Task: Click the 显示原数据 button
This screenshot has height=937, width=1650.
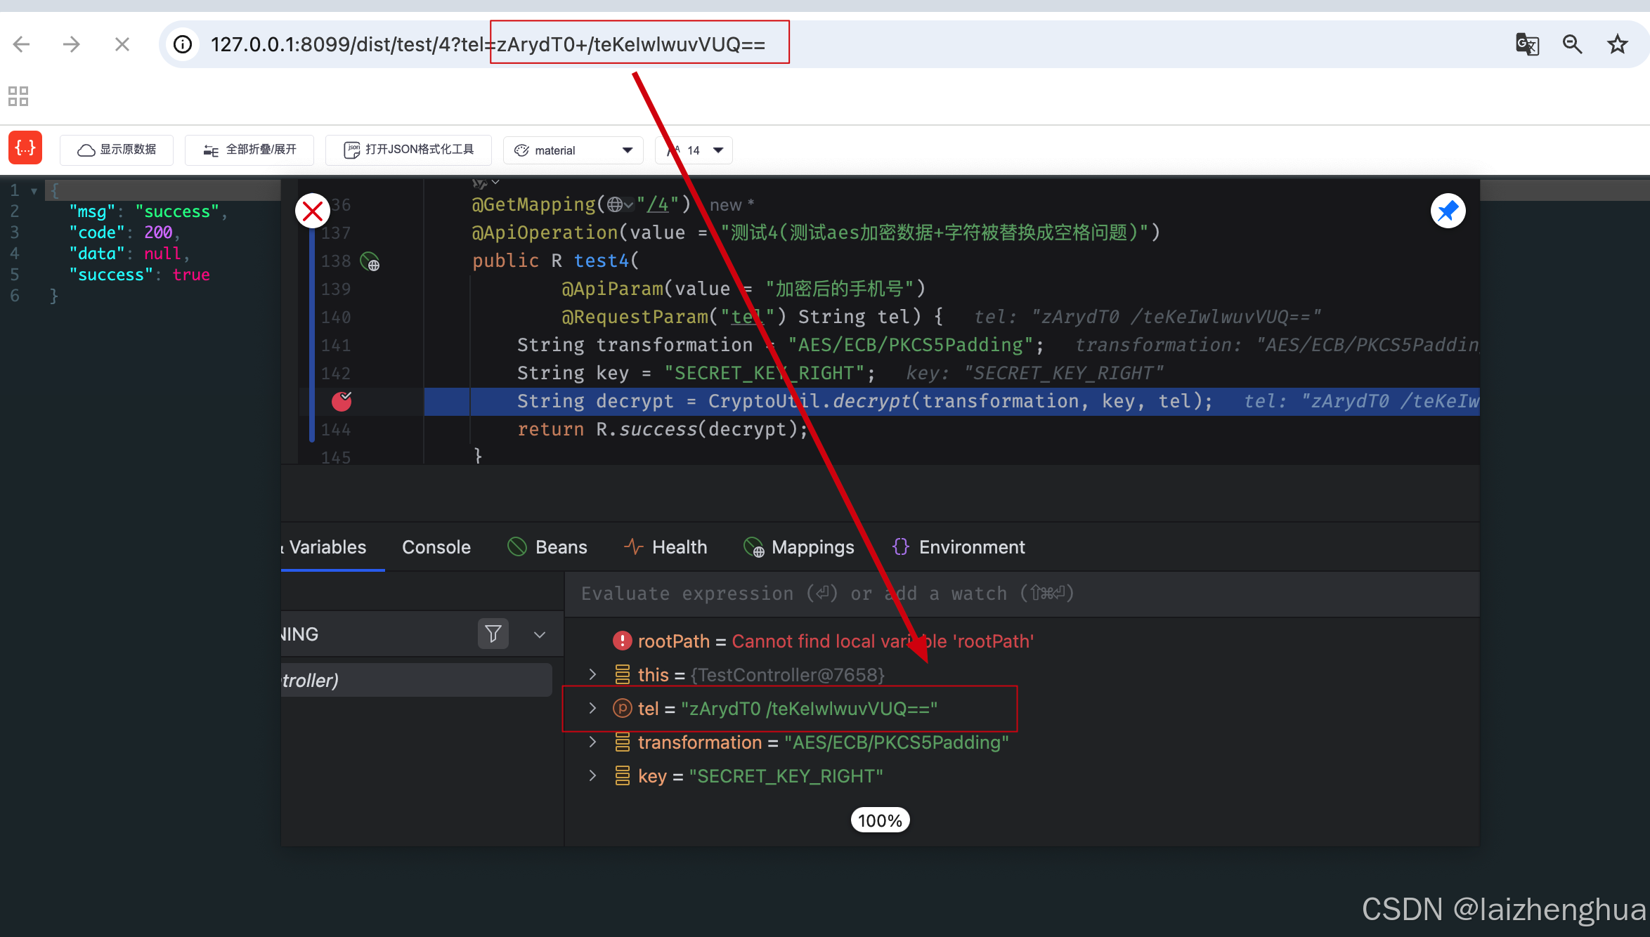Action: (117, 150)
